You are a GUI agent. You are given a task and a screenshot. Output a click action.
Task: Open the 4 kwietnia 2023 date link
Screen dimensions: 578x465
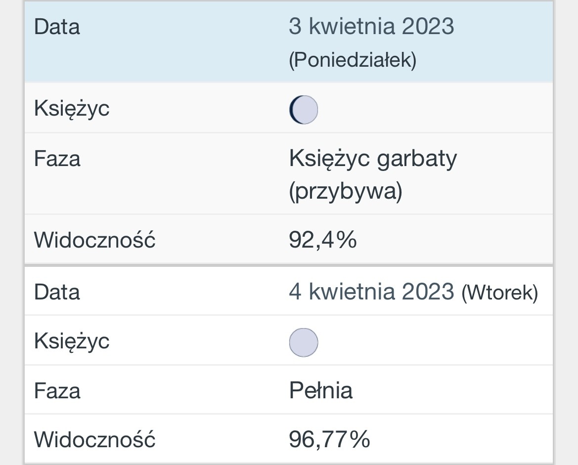[371, 292]
